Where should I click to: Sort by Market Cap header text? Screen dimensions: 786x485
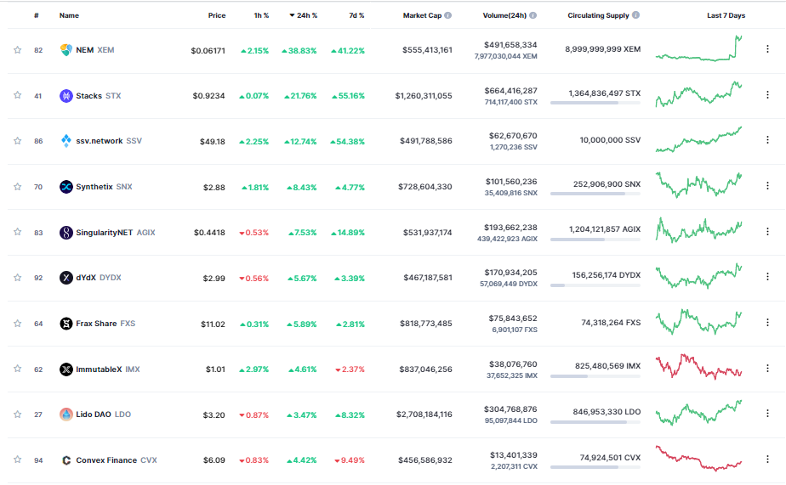point(422,15)
